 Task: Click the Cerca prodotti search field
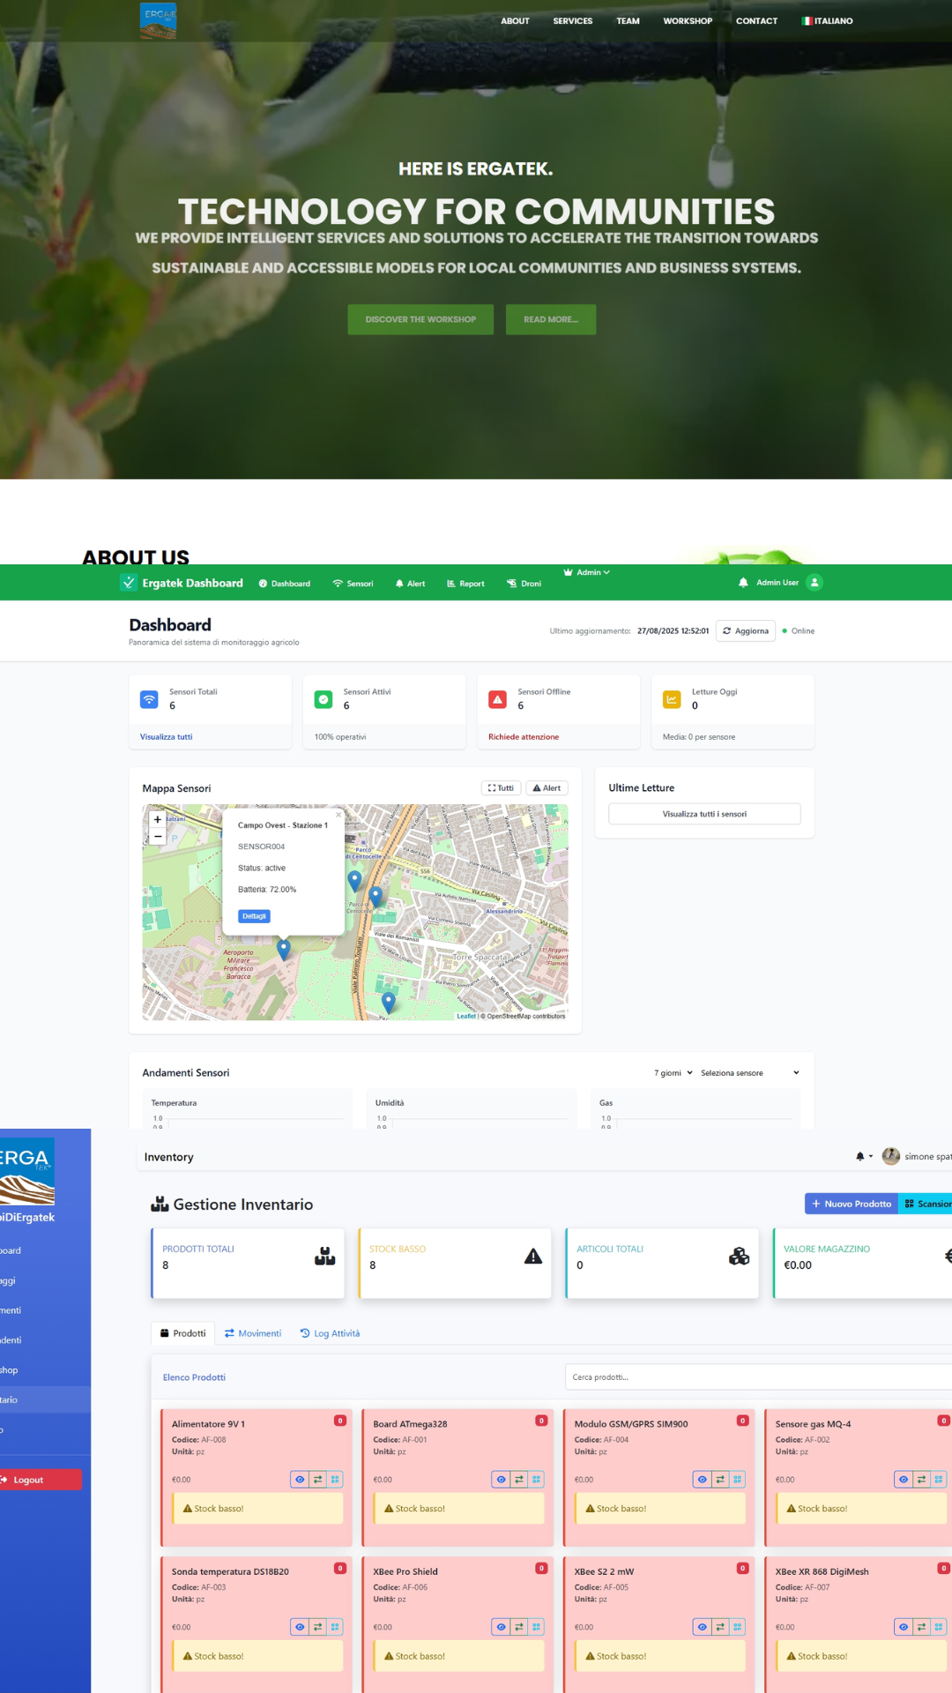(x=758, y=1376)
